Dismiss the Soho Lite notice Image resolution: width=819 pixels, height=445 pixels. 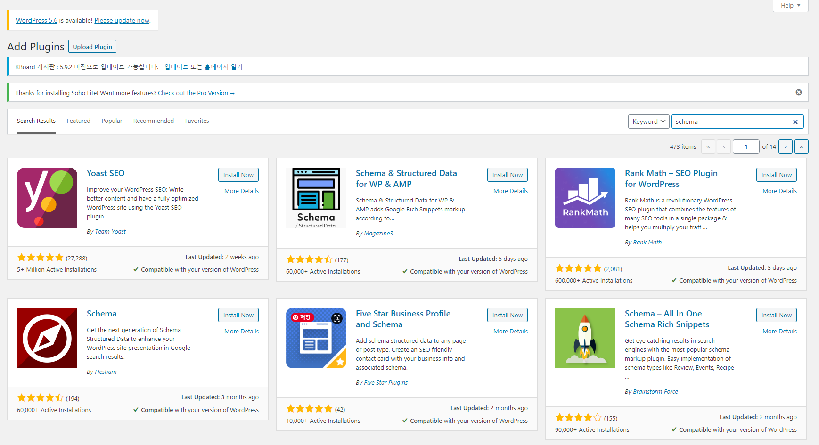(x=799, y=92)
